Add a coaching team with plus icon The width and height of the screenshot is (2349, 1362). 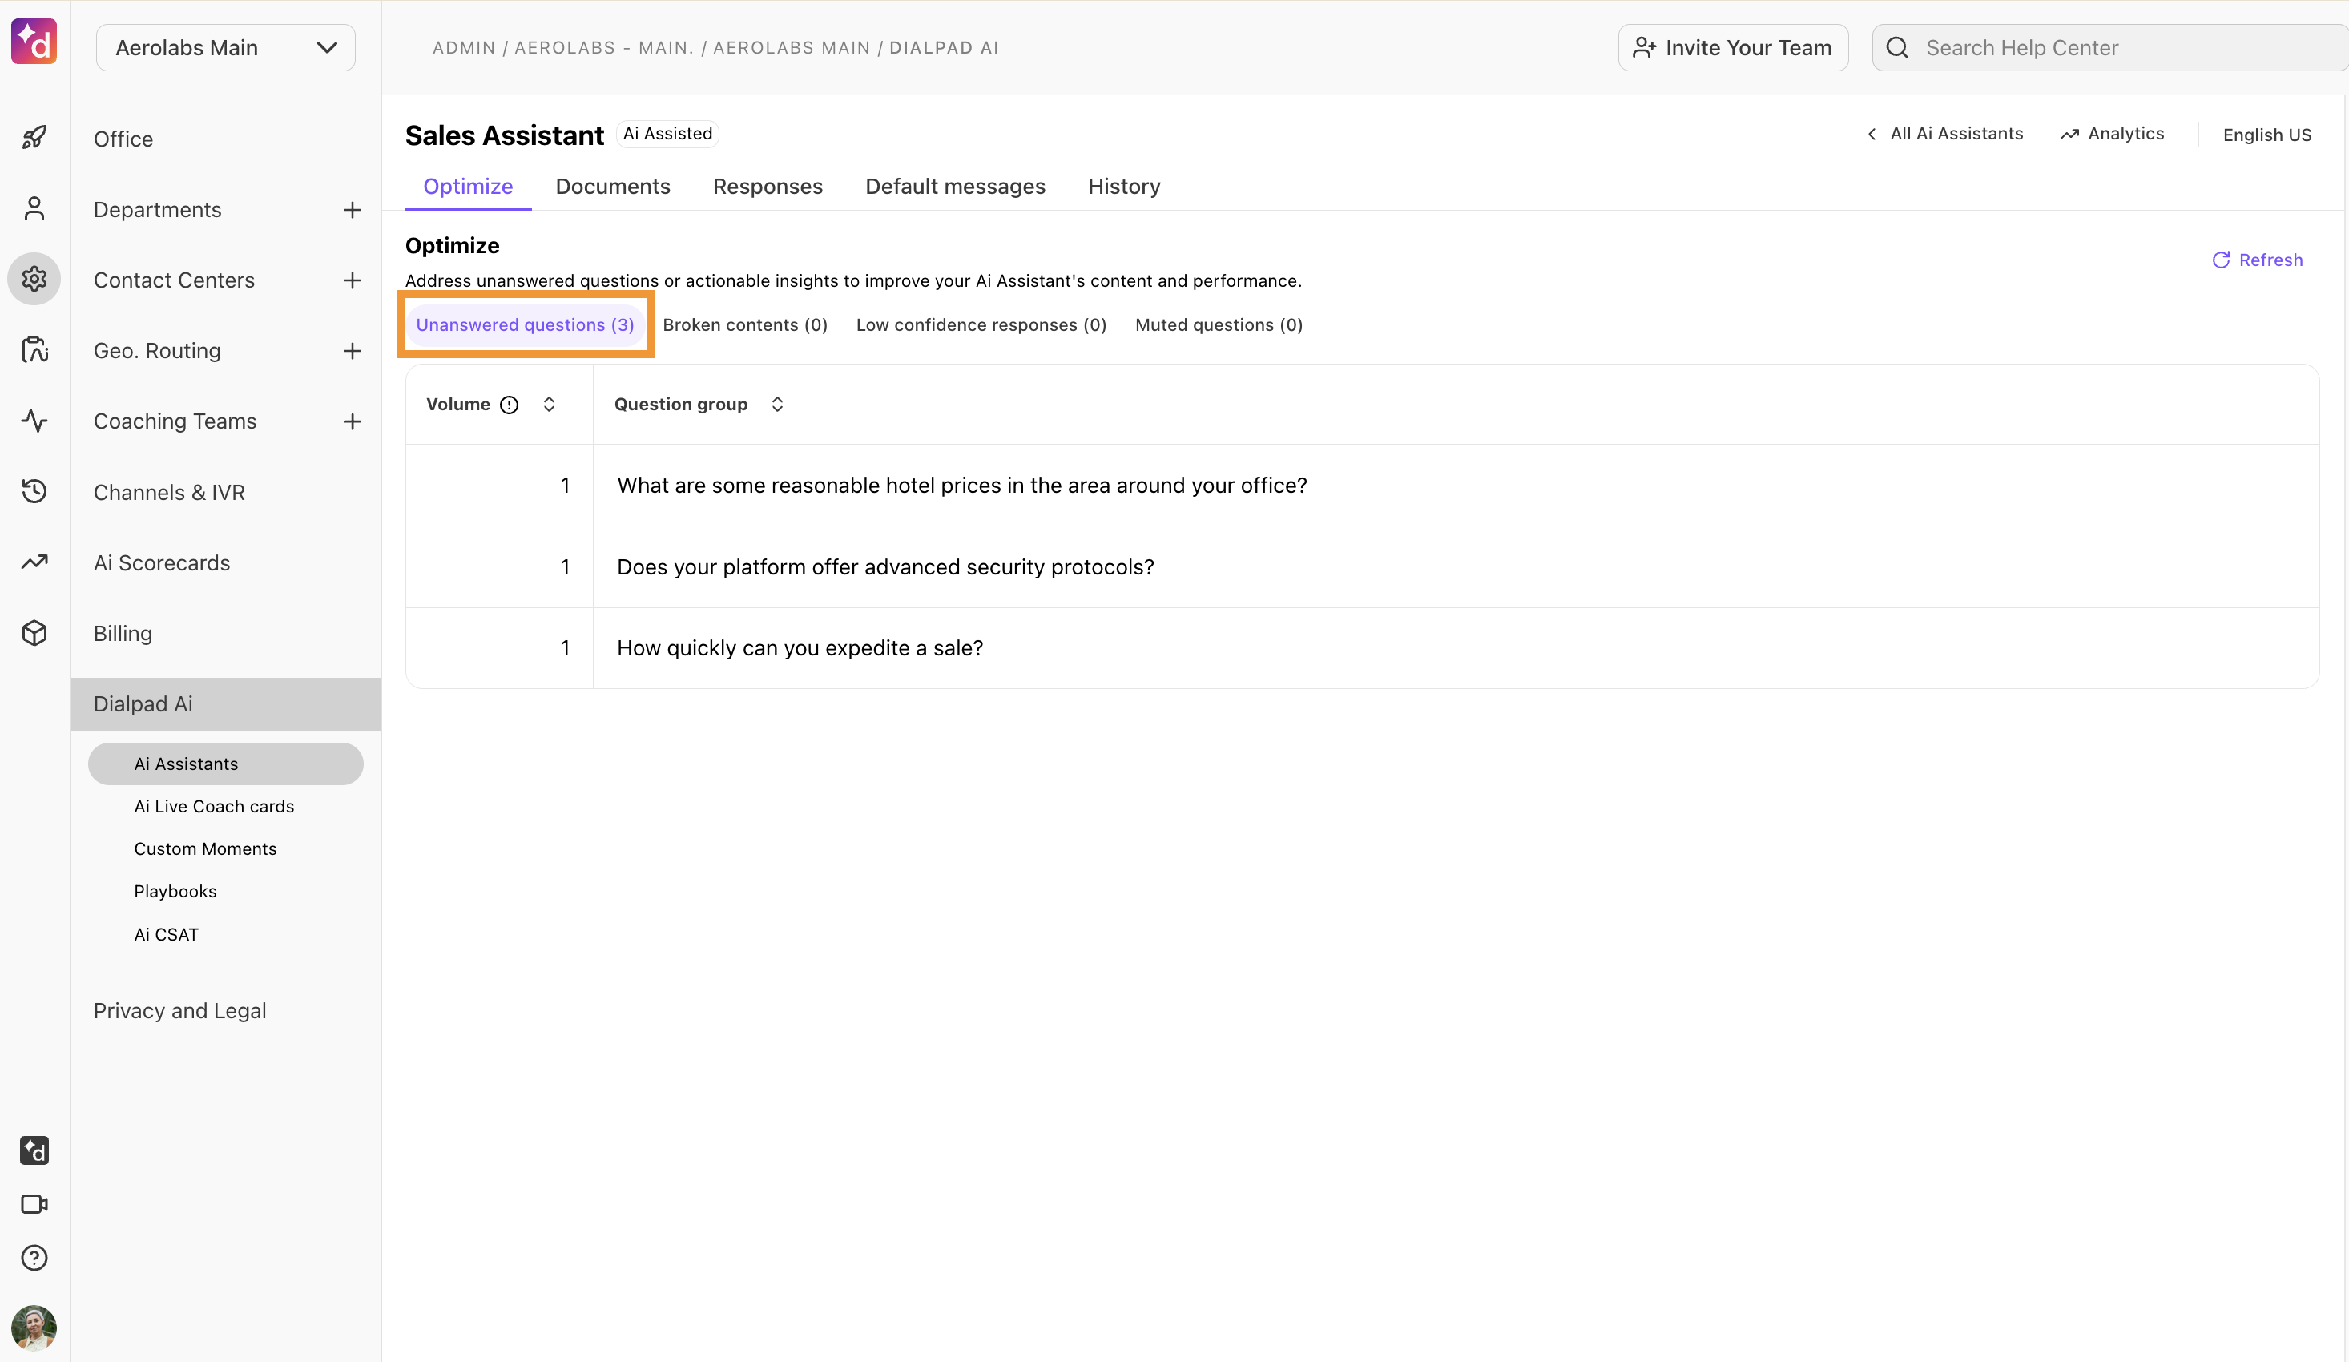point(353,421)
